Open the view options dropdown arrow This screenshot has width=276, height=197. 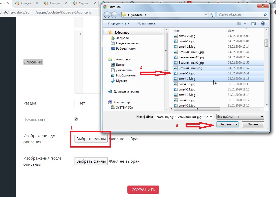[245, 23]
